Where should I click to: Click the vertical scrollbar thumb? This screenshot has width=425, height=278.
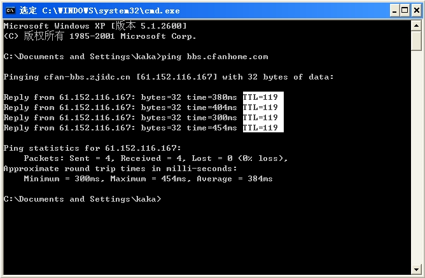(x=416, y=41)
